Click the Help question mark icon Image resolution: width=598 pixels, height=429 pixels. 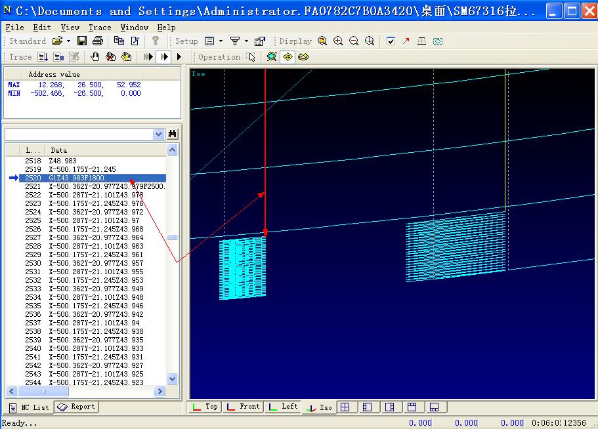[156, 41]
